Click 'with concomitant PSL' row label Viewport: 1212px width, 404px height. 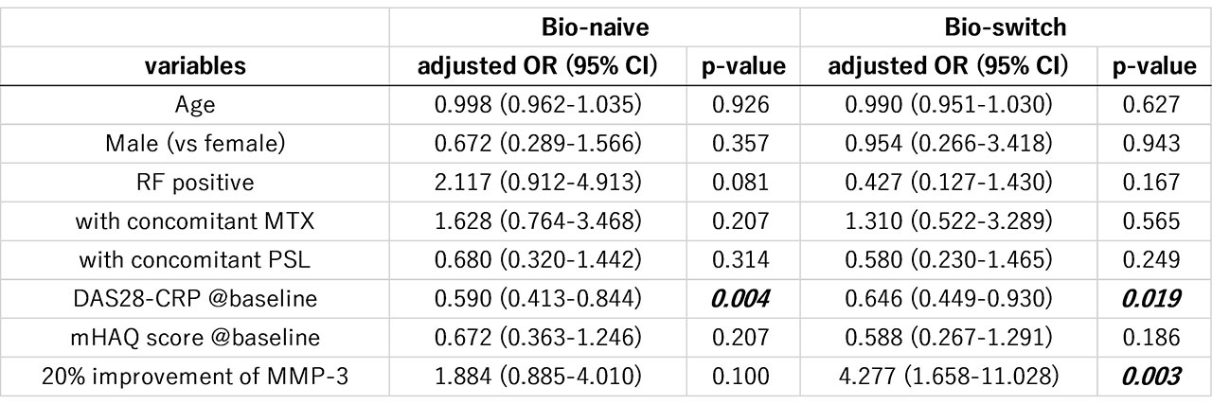[x=195, y=260]
